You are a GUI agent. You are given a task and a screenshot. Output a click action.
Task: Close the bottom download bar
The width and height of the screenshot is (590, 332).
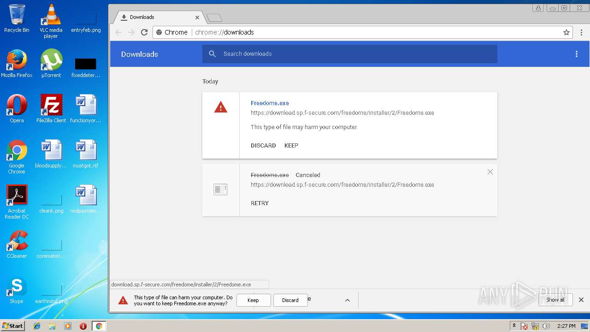581,300
